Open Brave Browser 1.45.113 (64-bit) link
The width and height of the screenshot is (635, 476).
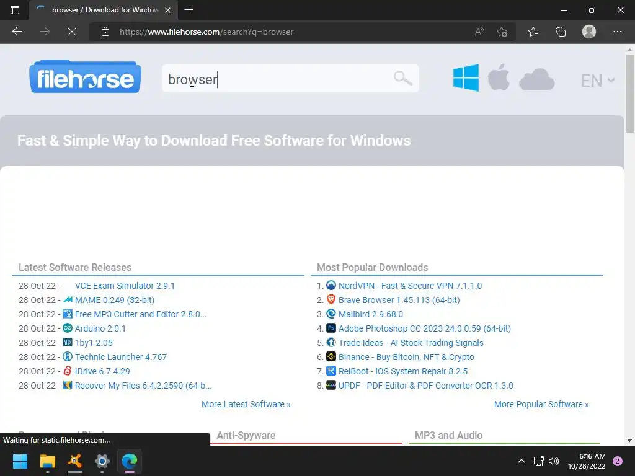399,300
